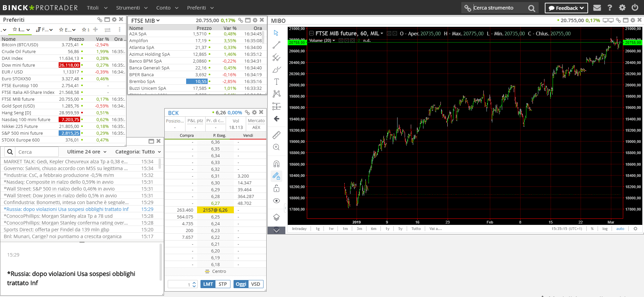Screen dimensions: 644x297
Task: Click the back arrow in chart toolbar
Action: [276, 119]
